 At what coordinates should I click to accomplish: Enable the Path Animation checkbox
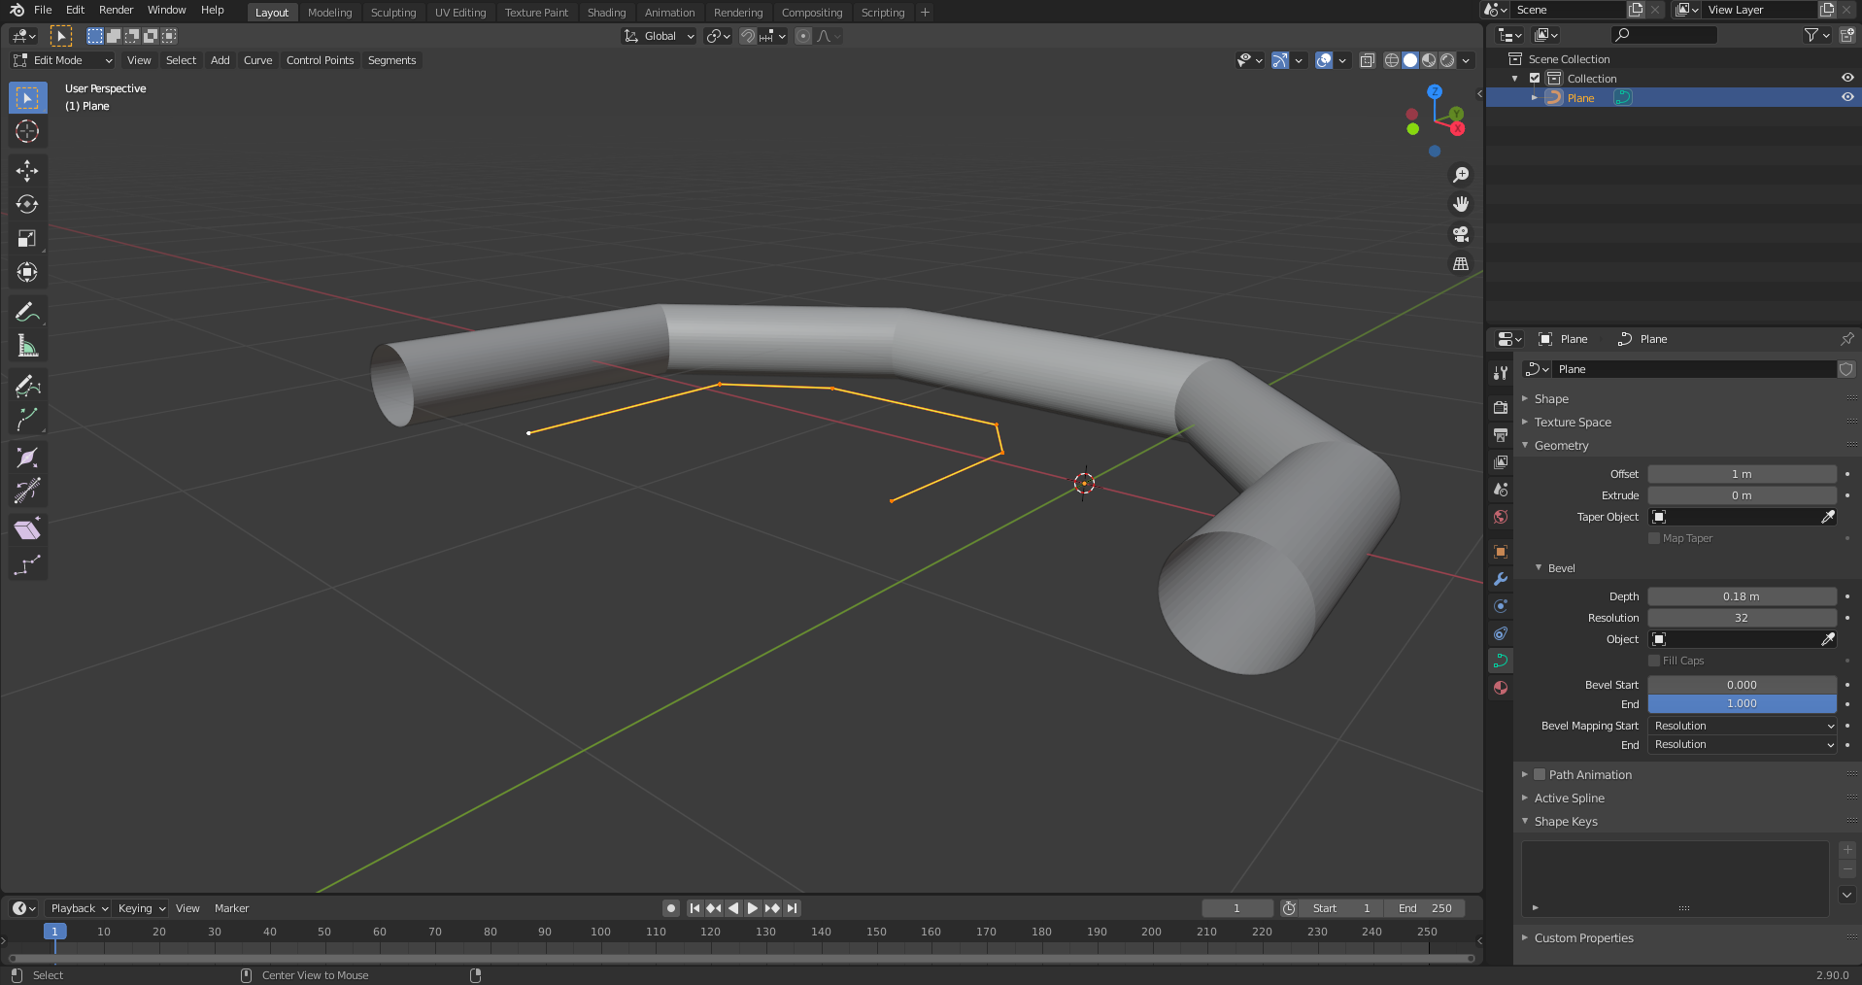1540,774
